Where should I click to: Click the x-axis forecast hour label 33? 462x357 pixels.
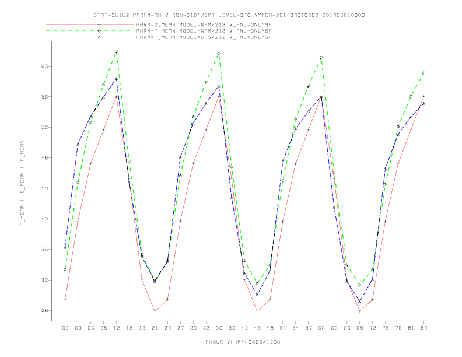pos(206,328)
